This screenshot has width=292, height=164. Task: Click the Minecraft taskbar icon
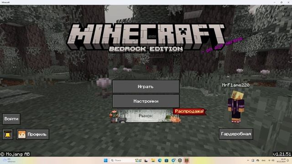(x=187, y=160)
